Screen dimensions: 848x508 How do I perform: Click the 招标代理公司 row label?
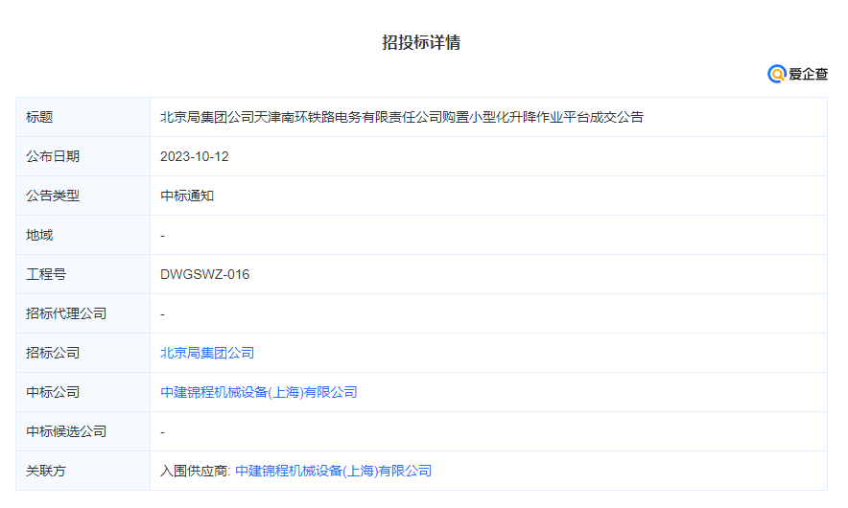(66, 313)
